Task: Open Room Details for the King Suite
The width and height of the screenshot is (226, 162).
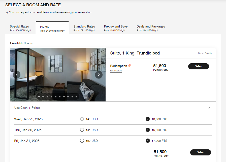Action: tap(205, 53)
